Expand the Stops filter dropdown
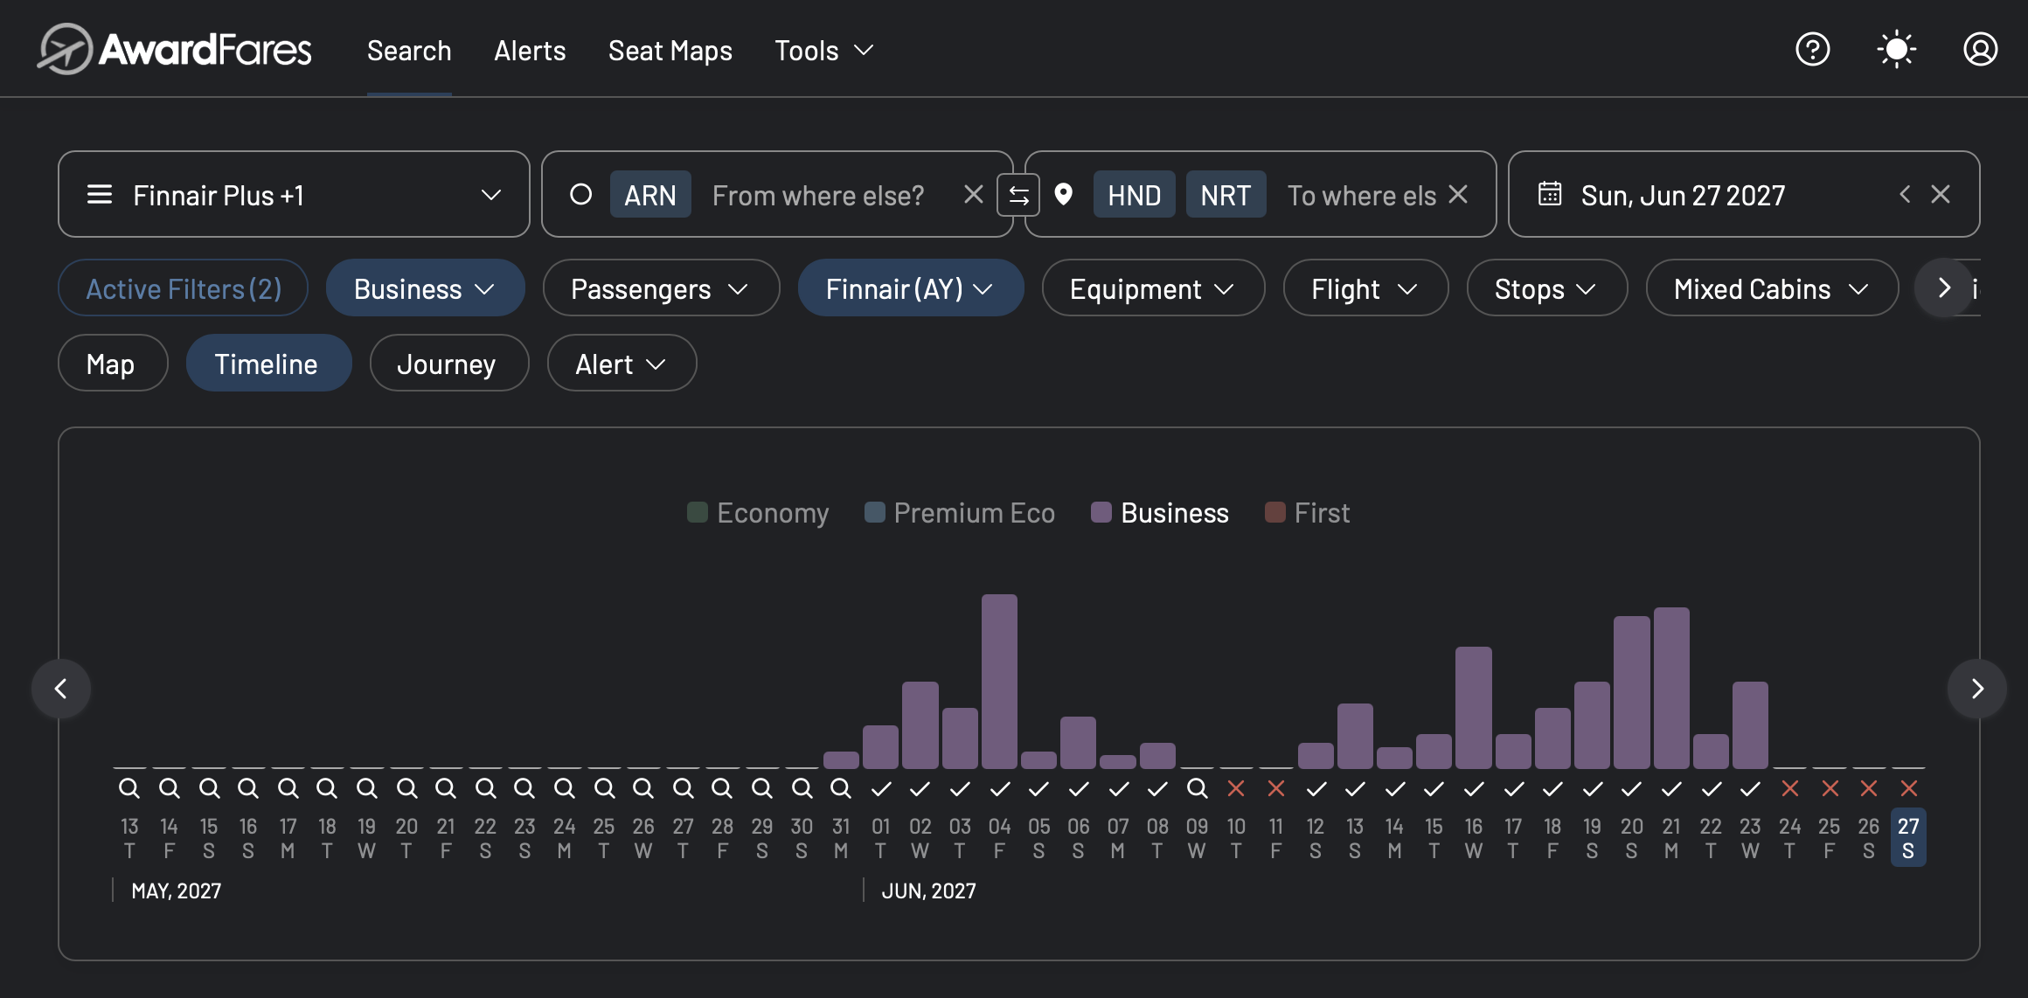 tap(1546, 288)
